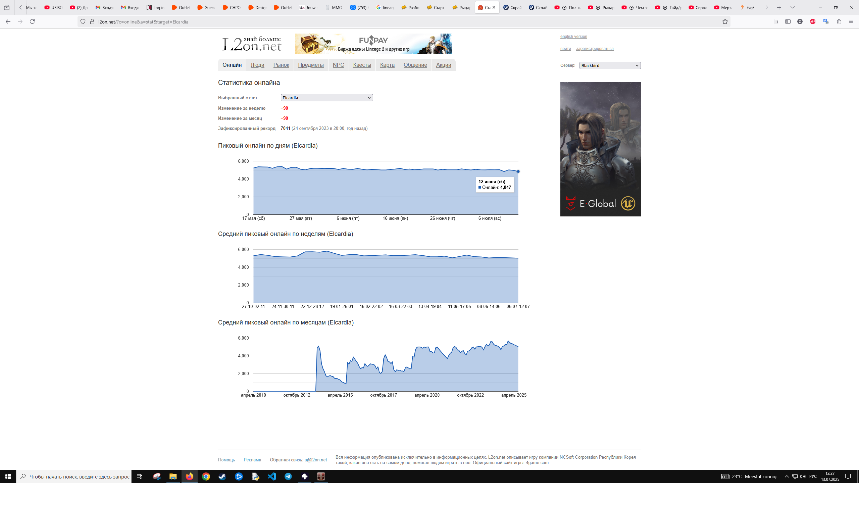Open Telegram from the Windows taskbar
Image resolution: width=859 pixels, height=505 pixels.
[x=288, y=476]
